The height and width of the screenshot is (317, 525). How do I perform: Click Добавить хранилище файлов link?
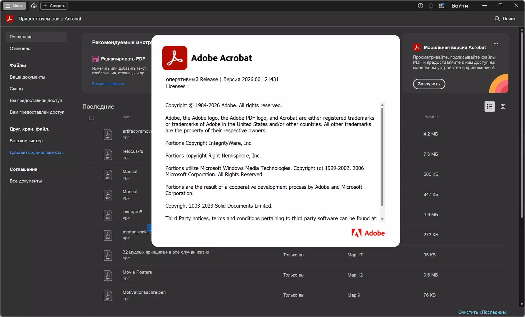pos(37,152)
